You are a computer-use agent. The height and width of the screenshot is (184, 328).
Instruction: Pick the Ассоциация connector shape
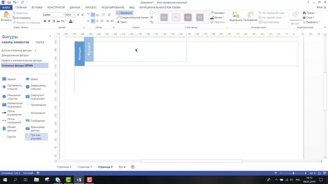tap(35, 113)
